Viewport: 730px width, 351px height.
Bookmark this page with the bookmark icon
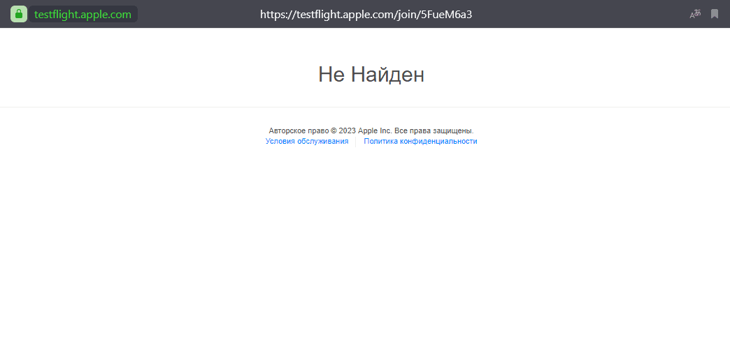(x=715, y=14)
